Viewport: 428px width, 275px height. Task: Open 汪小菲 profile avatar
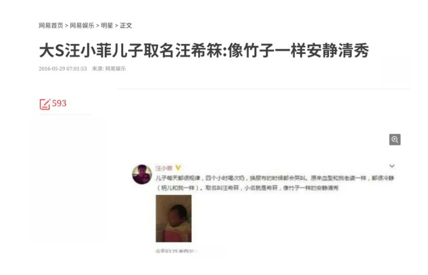coord(142,174)
